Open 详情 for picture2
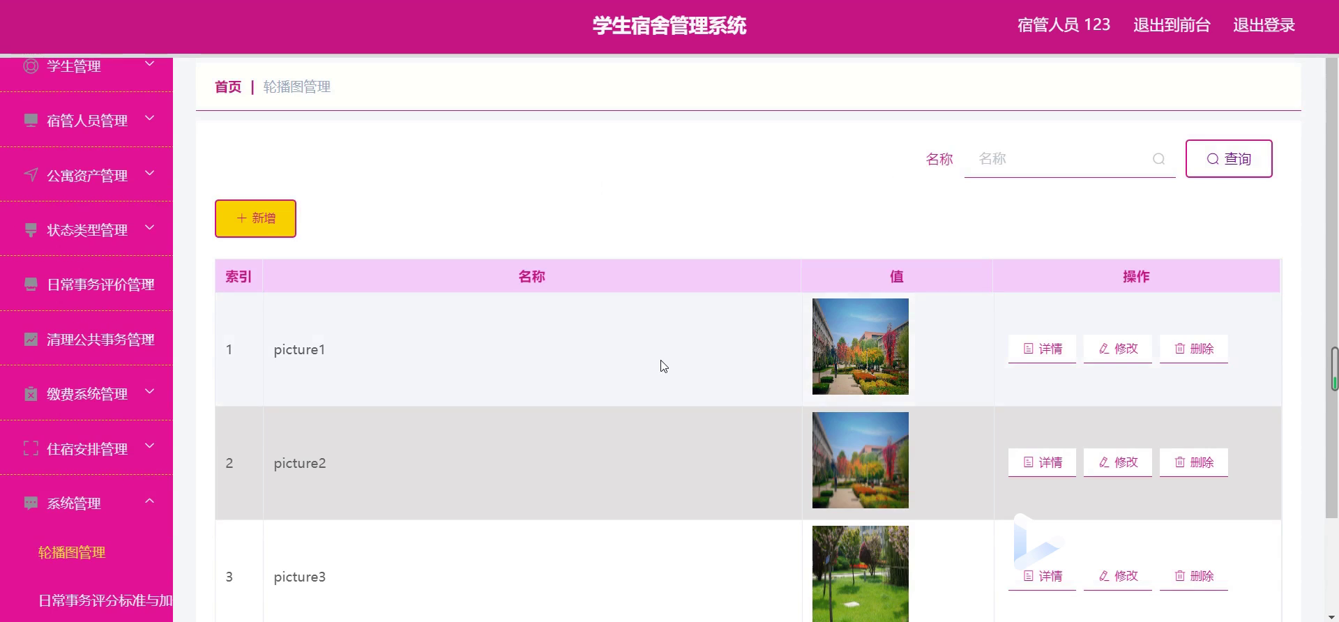 click(1042, 462)
